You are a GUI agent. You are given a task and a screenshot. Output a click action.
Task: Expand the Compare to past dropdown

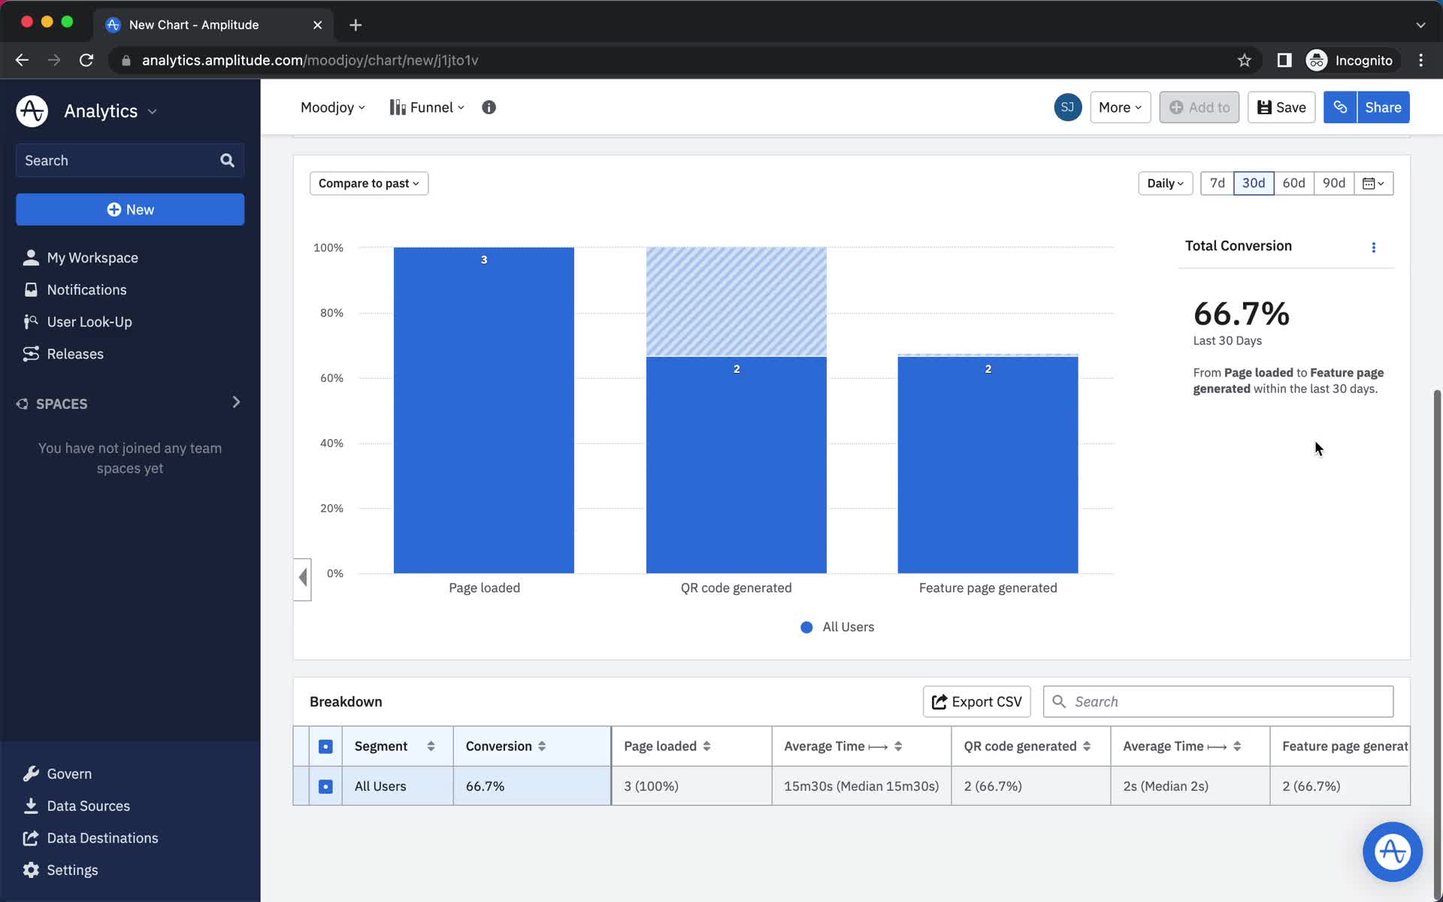point(367,183)
